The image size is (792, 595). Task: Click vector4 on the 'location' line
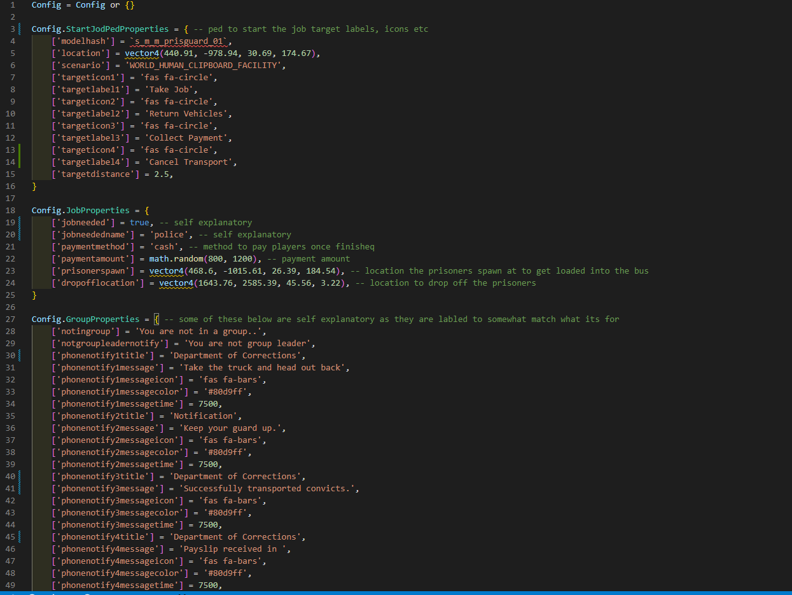pos(142,53)
